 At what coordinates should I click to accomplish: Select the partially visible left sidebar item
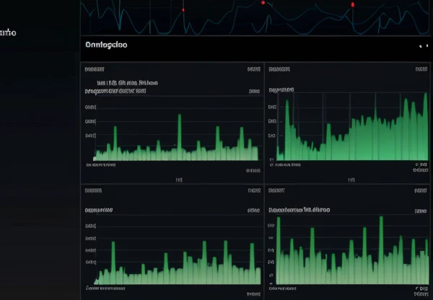tap(9, 32)
